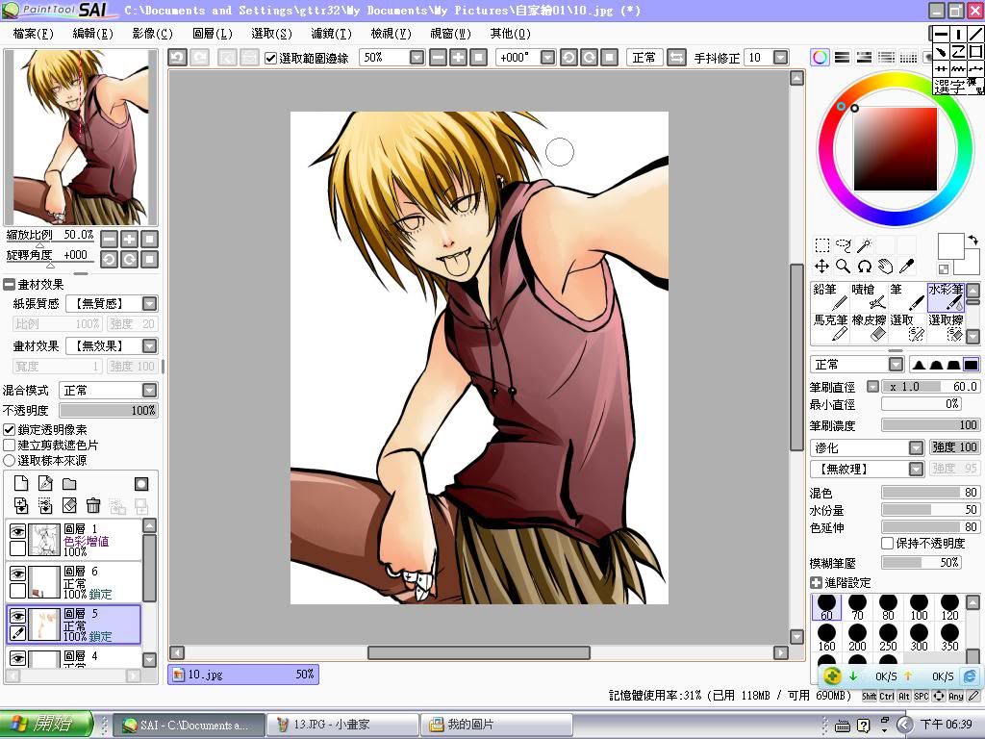Enable the 保持不透明度 checkbox
This screenshot has height=739, width=985.
pyautogui.click(x=888, y=543)
